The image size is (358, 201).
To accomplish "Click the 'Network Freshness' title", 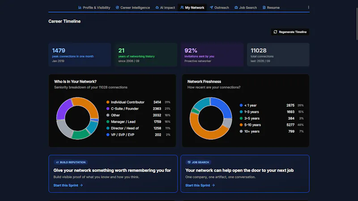I will coord(204,82).
